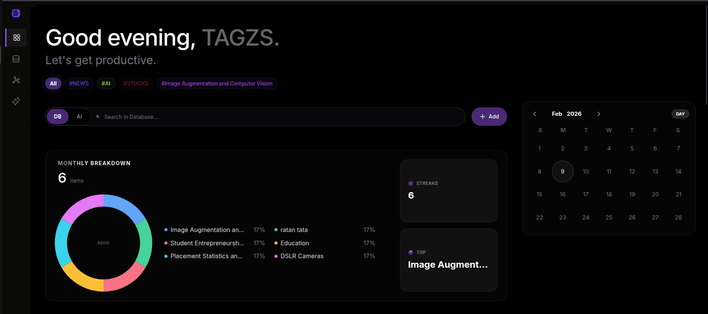Filter by the #STOCKS tag

tap(136, 84)
